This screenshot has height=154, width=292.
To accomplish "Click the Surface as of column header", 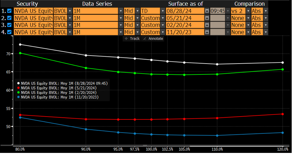I will [x=185, y=4].
